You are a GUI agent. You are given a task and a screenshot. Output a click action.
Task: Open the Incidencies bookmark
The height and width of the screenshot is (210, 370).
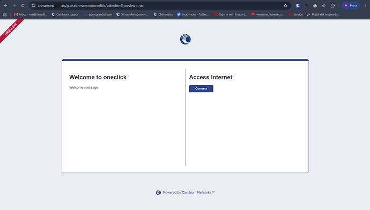193,14
